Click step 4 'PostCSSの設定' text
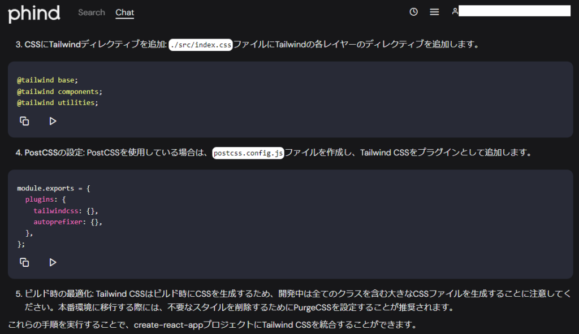This screenshot has height=334, width=579. pyautogui.click(x=55, y=153)
